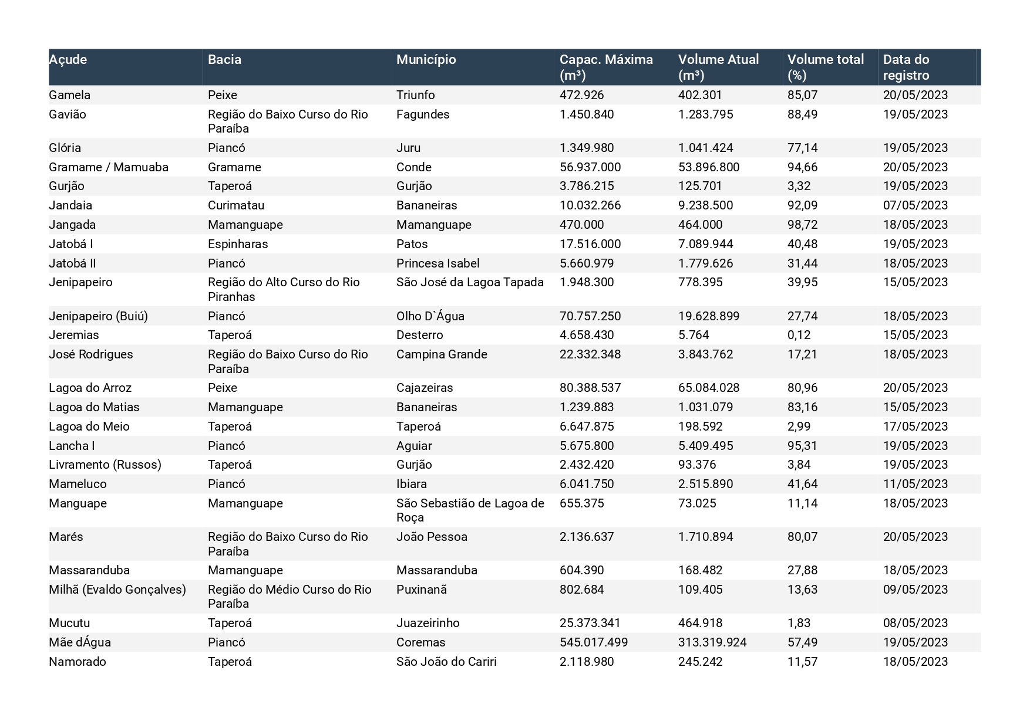Select the 'Gamela' reservoir name
This screenshot has width=1030, height=728.
point(69,95)
